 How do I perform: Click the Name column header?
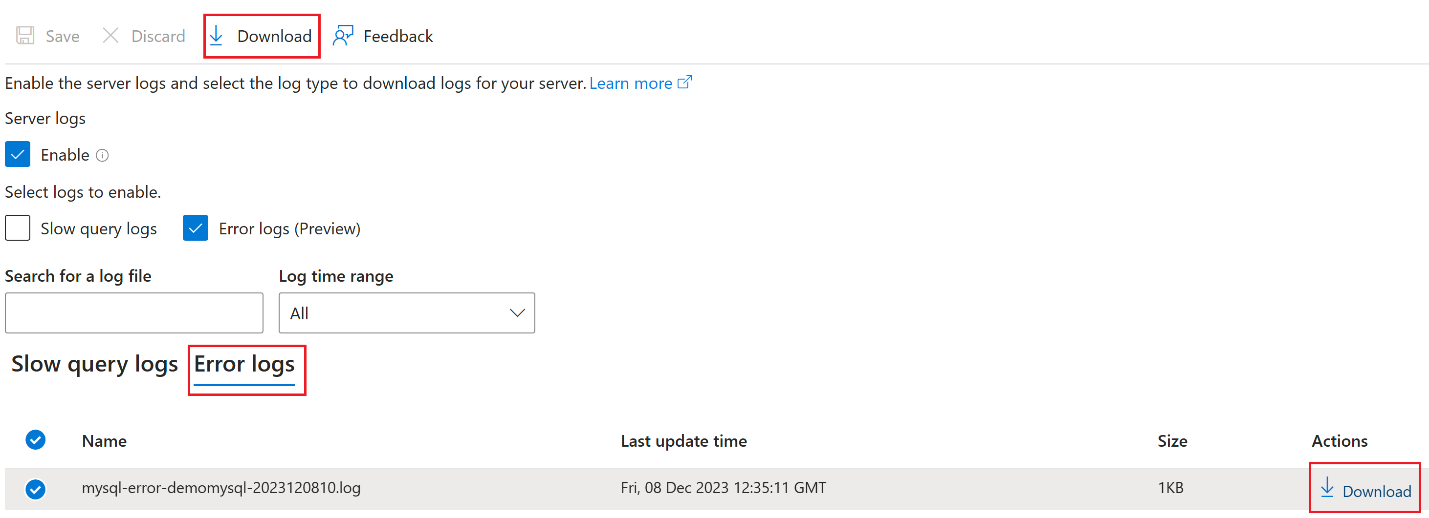[x=104, y=441]
